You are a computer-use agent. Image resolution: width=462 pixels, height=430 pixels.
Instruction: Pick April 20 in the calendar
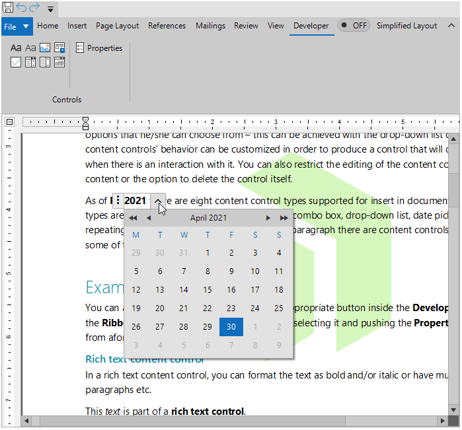[160, 308]
